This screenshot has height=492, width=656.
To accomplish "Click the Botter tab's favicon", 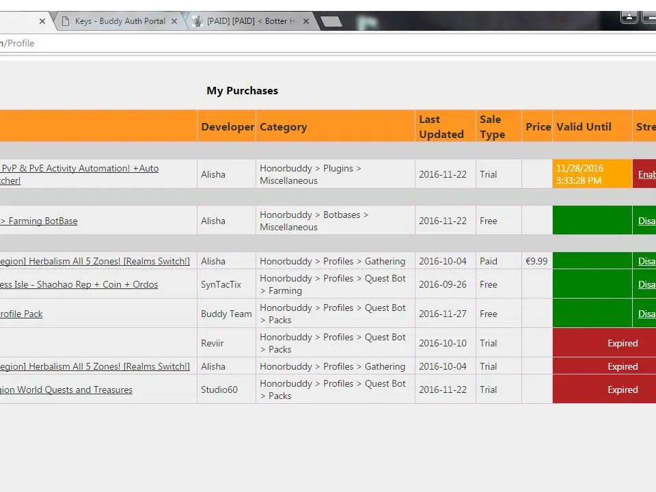I will pyautogui.click(x=197, y=21).
